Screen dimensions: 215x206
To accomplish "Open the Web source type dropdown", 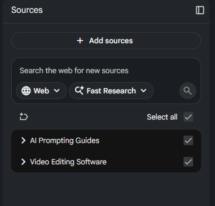I will [41, 91].
